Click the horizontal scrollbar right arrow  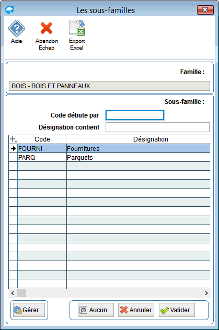click(x=206, y=293)
